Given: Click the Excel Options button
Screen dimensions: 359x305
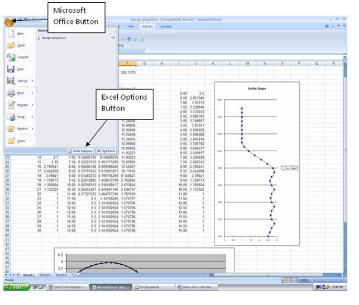Looking at the screenshot, I should 80,151.
